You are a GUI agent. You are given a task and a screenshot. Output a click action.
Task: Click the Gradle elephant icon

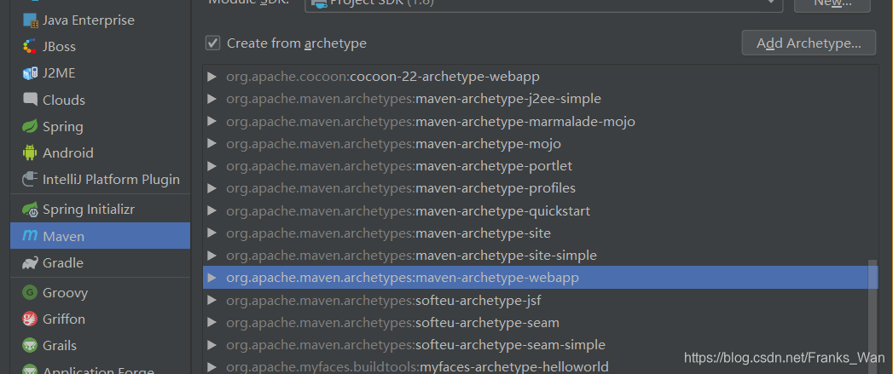pos(30,263)
